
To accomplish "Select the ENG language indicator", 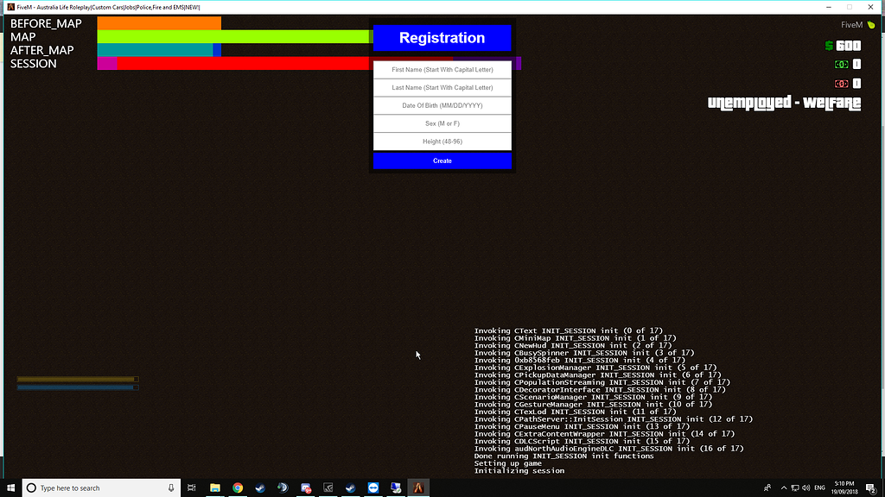I will [x=819, y=487].
